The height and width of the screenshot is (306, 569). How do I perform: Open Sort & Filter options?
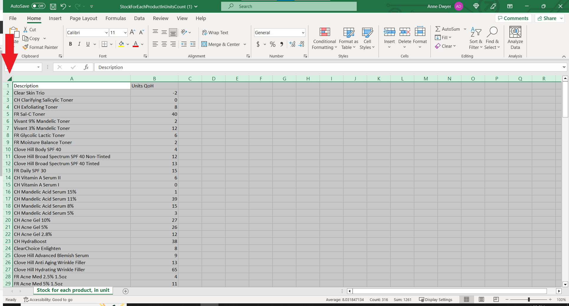pyautogui.click(x=476, y=39)
